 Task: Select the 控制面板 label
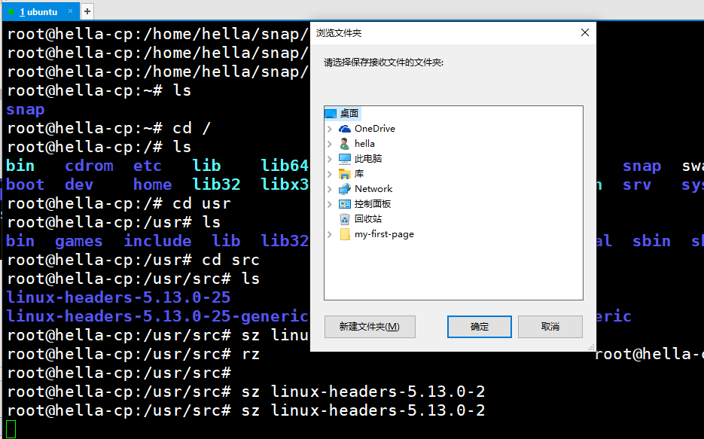pos(373,204)
